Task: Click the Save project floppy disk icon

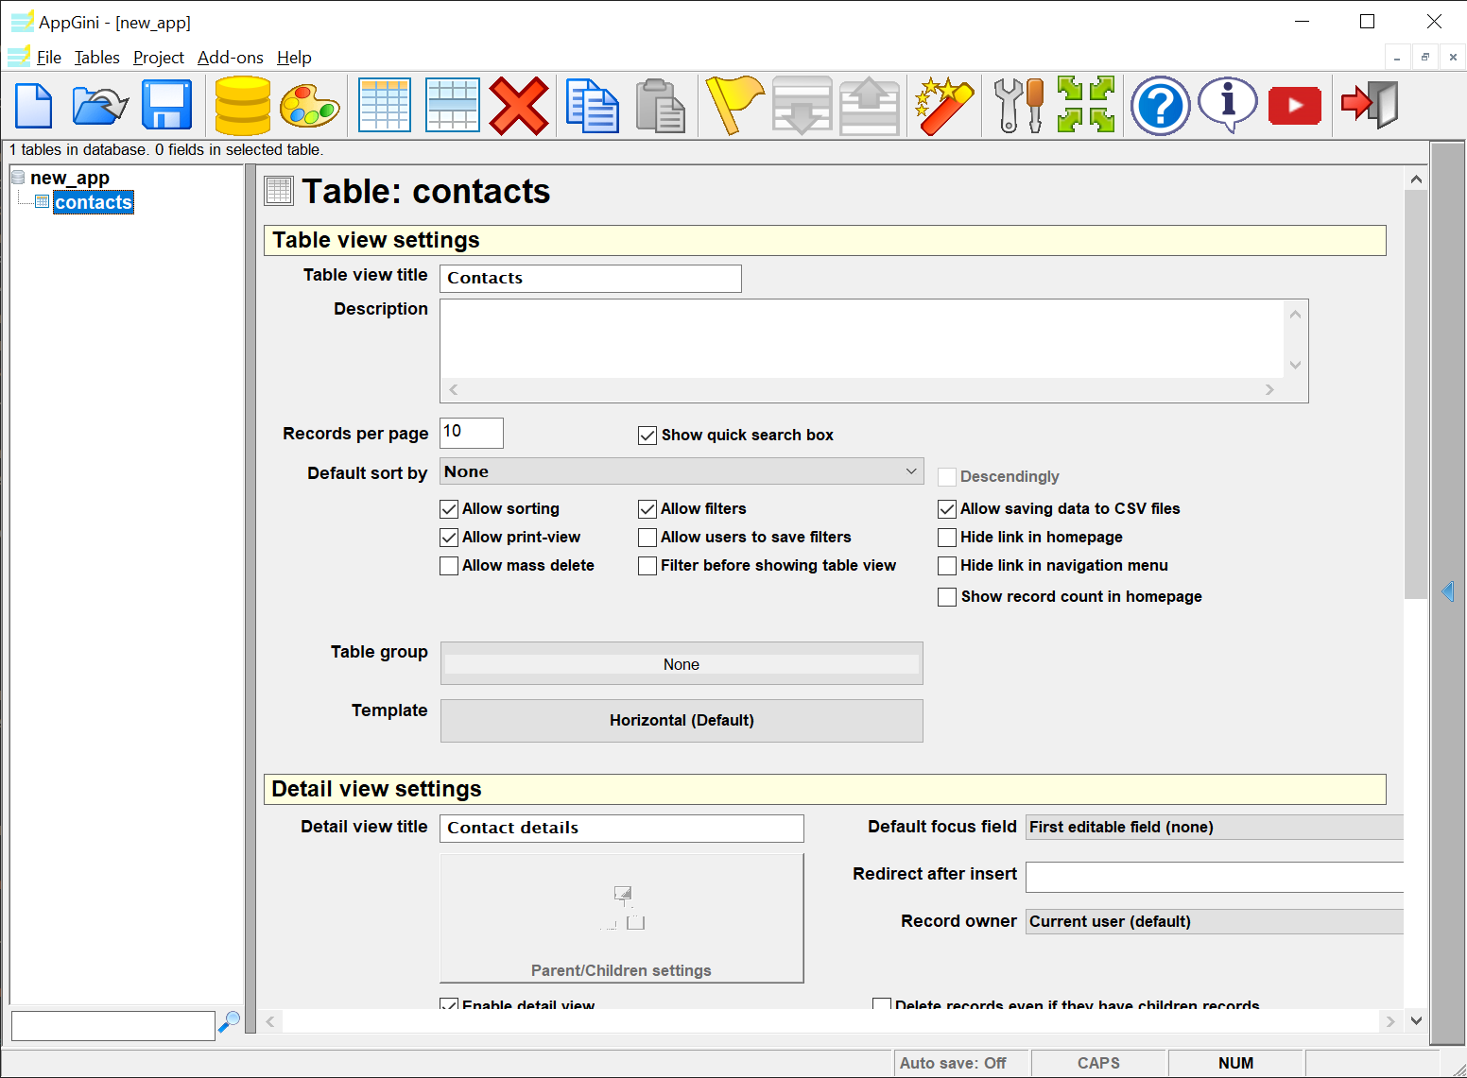Action: (x=166, y=105)
